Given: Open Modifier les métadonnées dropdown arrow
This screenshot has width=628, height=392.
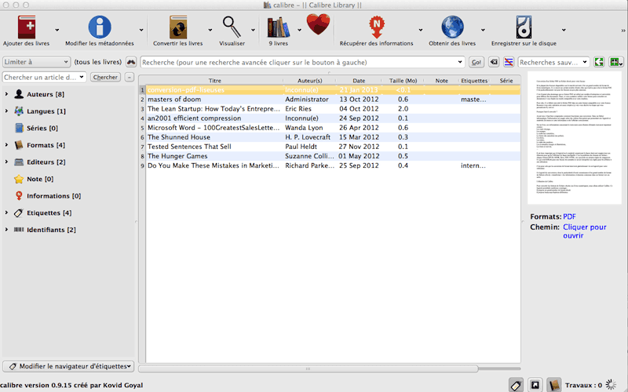Looking at the screenshot, I should click(x=141, y=30).
